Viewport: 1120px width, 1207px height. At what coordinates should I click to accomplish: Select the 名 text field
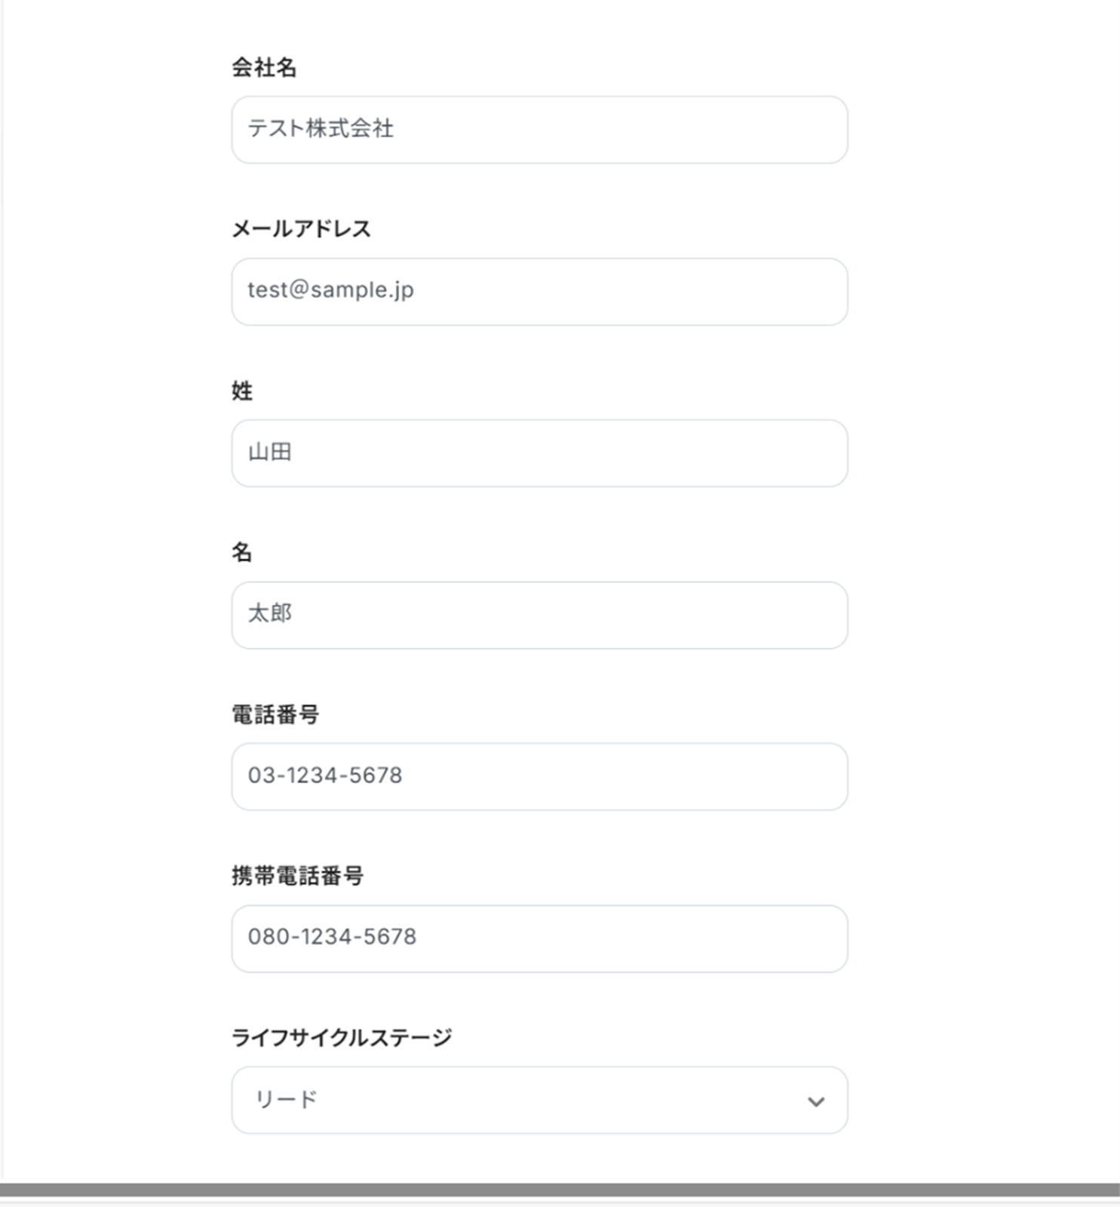[x=539, y=615]
